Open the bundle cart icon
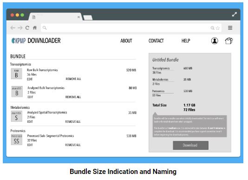248x180 pixels. (x=228, y=41)
